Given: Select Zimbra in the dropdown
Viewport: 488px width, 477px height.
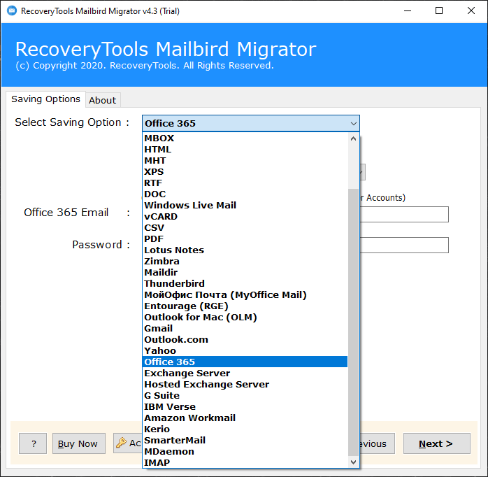Looking at the screenshot, I should coord(245,262).
